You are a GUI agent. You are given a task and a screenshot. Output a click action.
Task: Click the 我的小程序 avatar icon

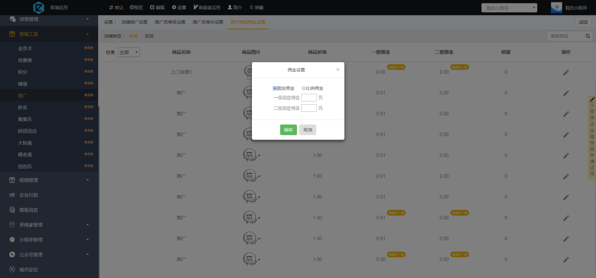[556, 8]
